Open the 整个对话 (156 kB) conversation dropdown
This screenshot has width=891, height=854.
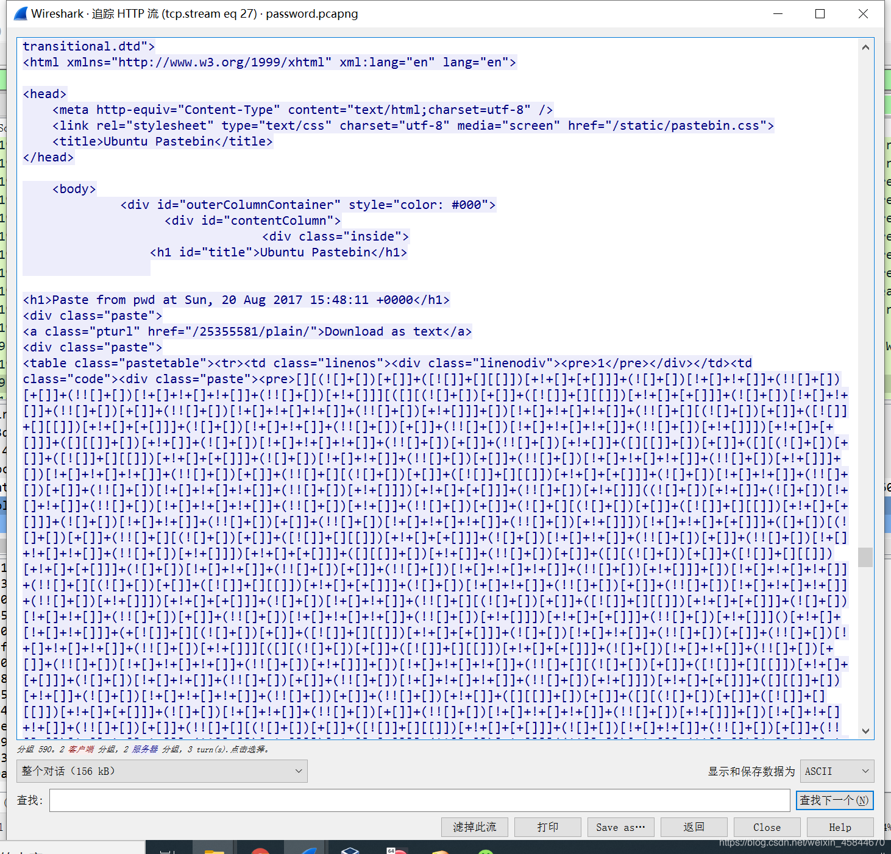click(x=162, y=771)
